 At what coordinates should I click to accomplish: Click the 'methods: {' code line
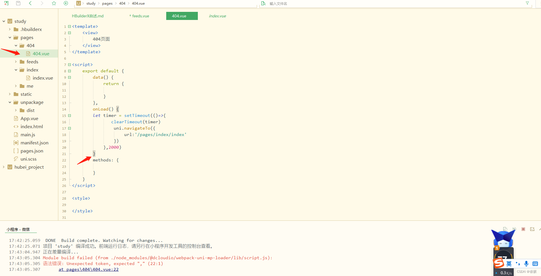[x=106, y=160]
